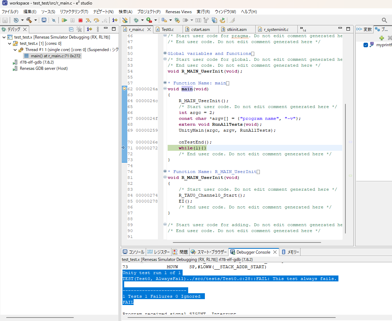The image size is (392, 321).
Task: Add a new breakpoint using the green plus icon
Action: point(382,38)
